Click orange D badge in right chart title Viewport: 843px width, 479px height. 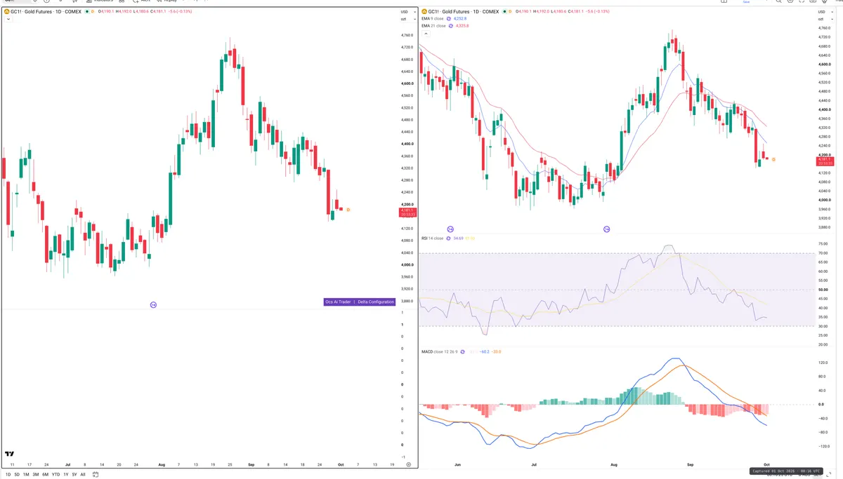coord(511,12)
